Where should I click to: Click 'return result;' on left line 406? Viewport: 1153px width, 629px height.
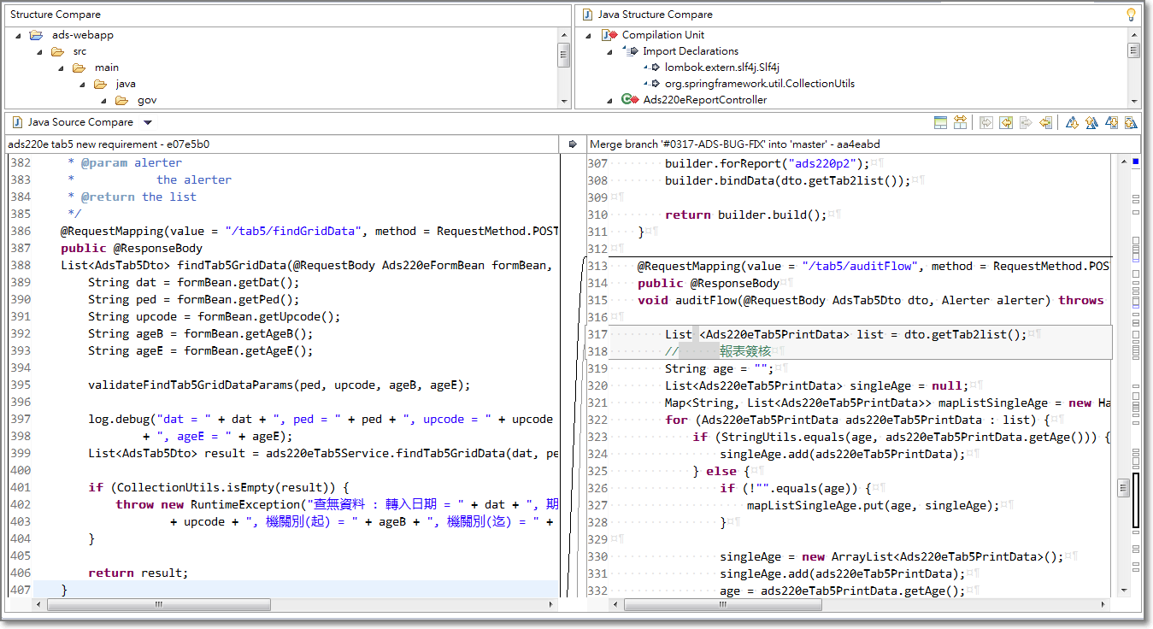coord(138,573)
